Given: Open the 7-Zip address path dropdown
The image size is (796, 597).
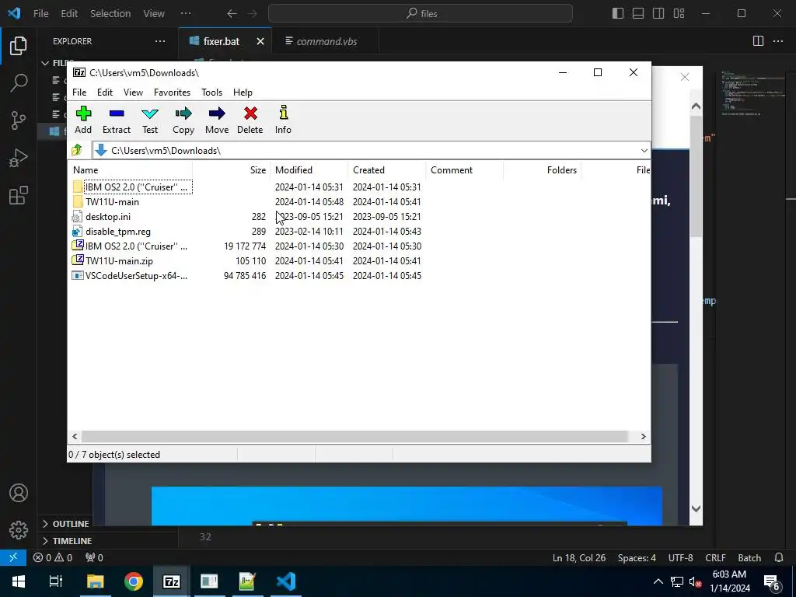Looking at the screenshot, I should click(x=644, y=150).
